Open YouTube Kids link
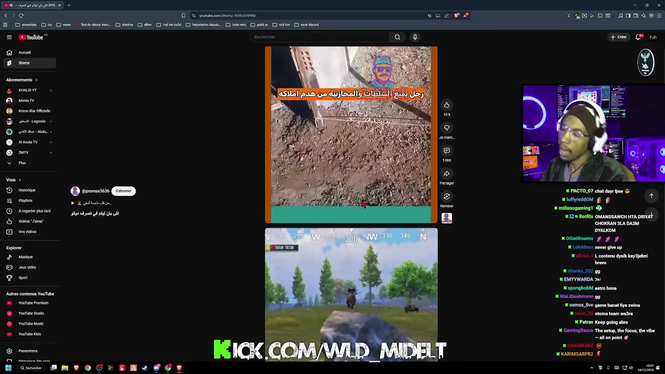Viewport: 665px width, 374px height. [x=30, y=334]
